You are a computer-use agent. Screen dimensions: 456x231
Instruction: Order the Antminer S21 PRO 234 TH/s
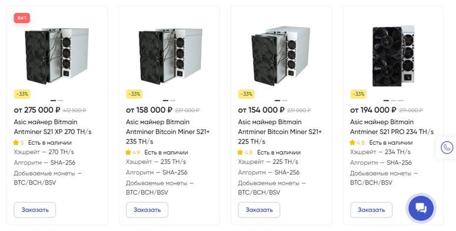click(x=371, y=210)
